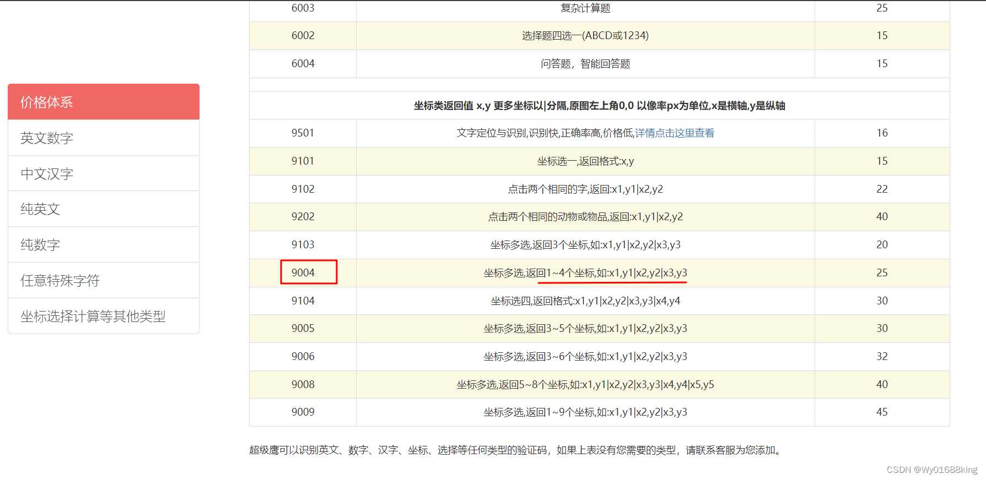This screenshot has width=986, height=480.
Task: Click price 16 in row 9501
Action: coord(882,133)
